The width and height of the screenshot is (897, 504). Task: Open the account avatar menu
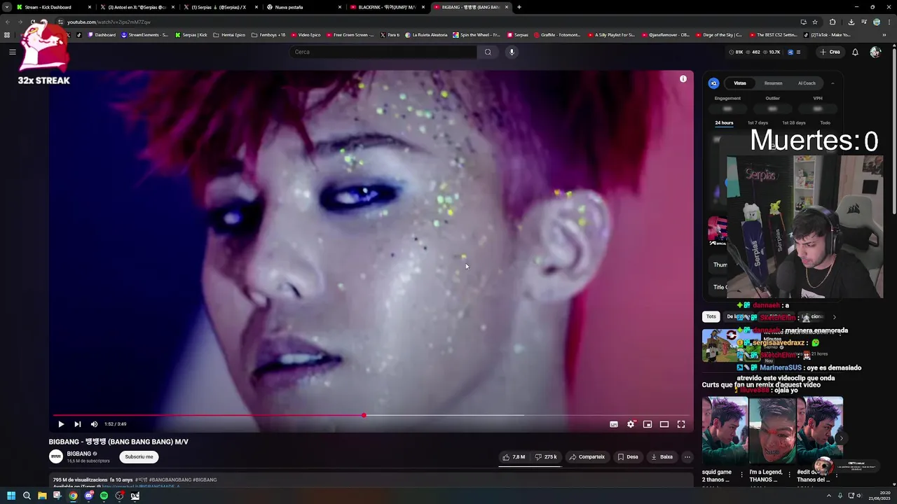(x=875, y=52)
